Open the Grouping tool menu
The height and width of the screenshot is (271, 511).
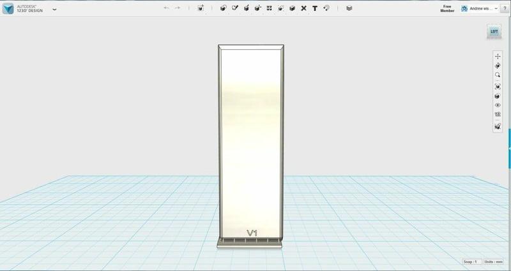pyautogui.click(x=280, y=8)
